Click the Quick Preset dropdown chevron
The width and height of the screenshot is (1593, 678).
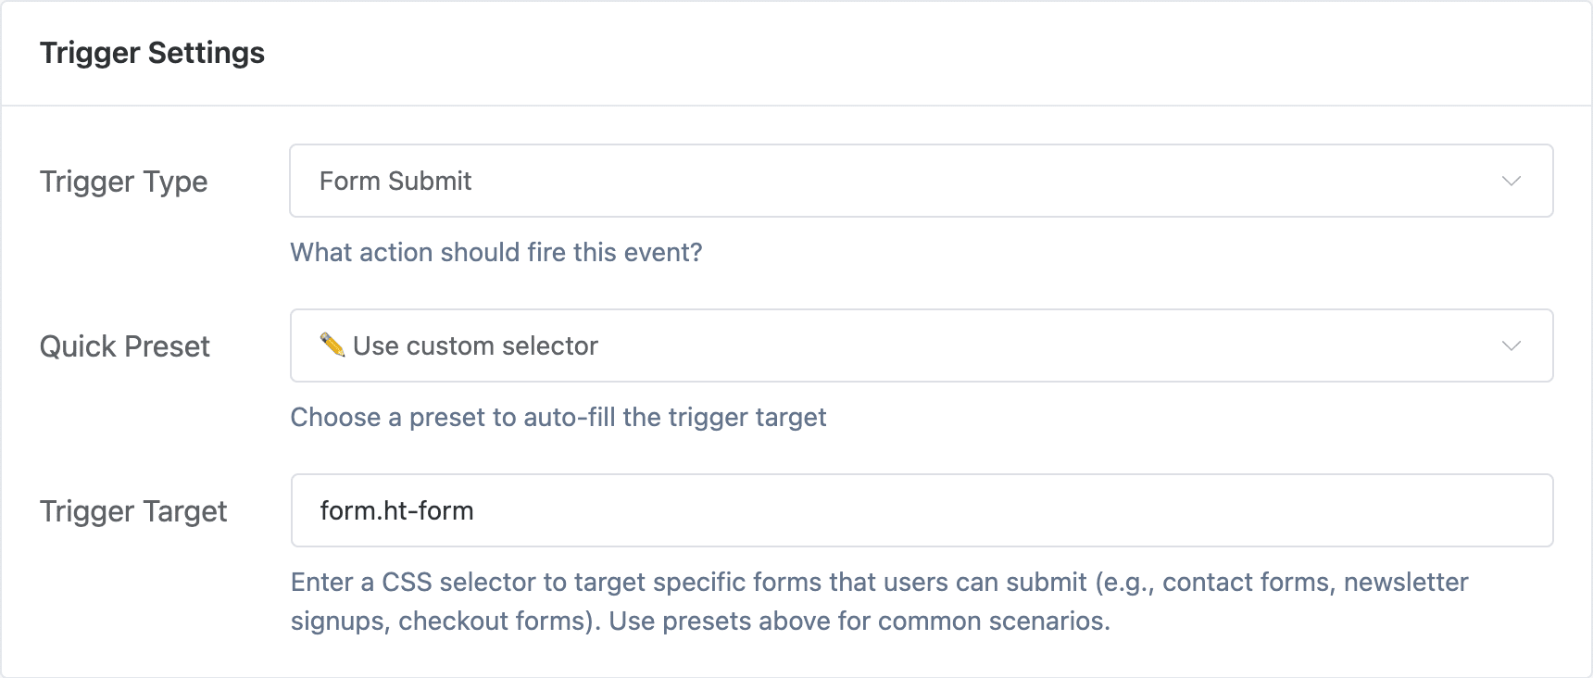[1511, 345]
